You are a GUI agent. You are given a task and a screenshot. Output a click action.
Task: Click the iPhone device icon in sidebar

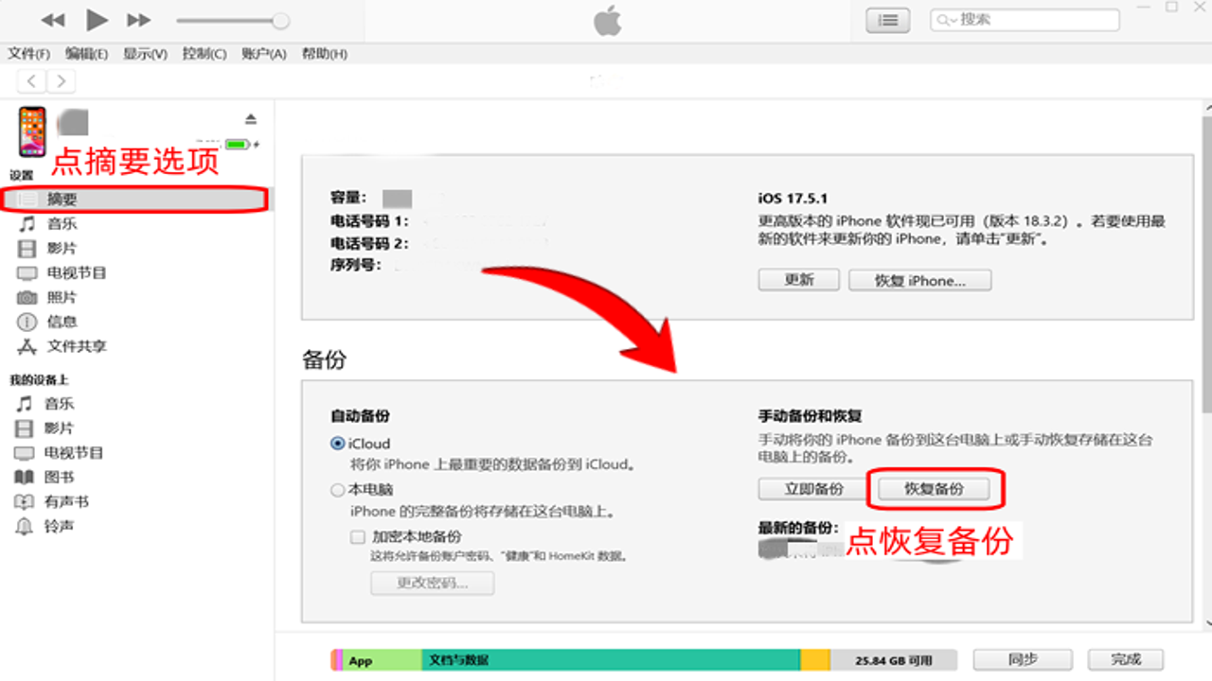pos(32,131)
